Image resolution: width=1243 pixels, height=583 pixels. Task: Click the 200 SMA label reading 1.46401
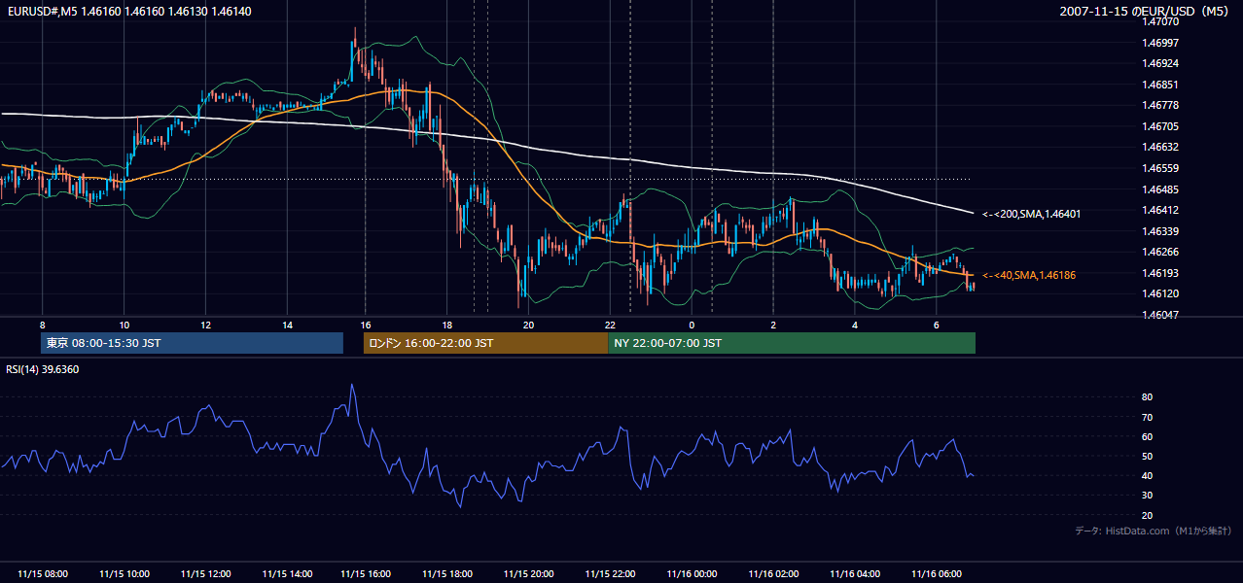pyautogui.click(x=1032, y=214)
